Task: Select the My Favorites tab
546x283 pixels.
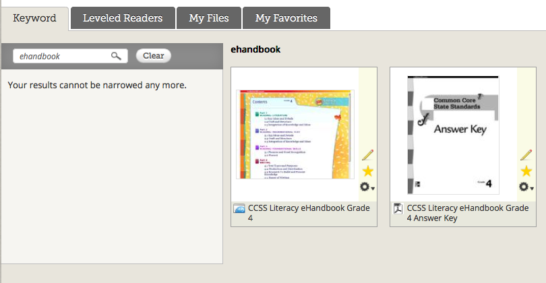Action: point(286,18)
